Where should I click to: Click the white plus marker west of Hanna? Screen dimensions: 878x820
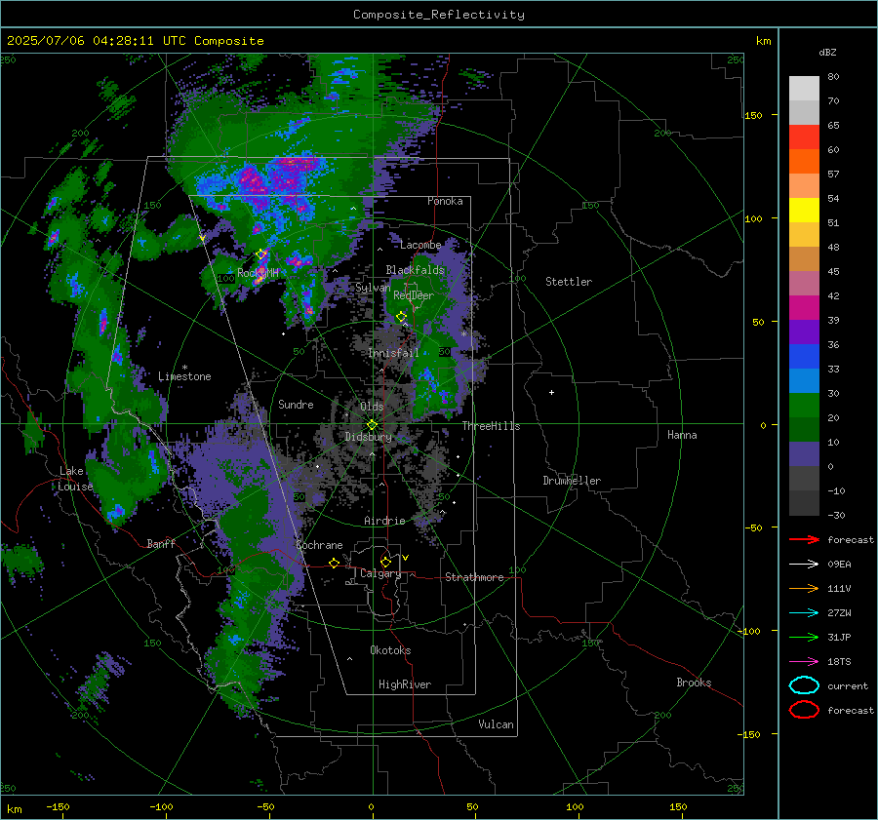pos(551,392)
